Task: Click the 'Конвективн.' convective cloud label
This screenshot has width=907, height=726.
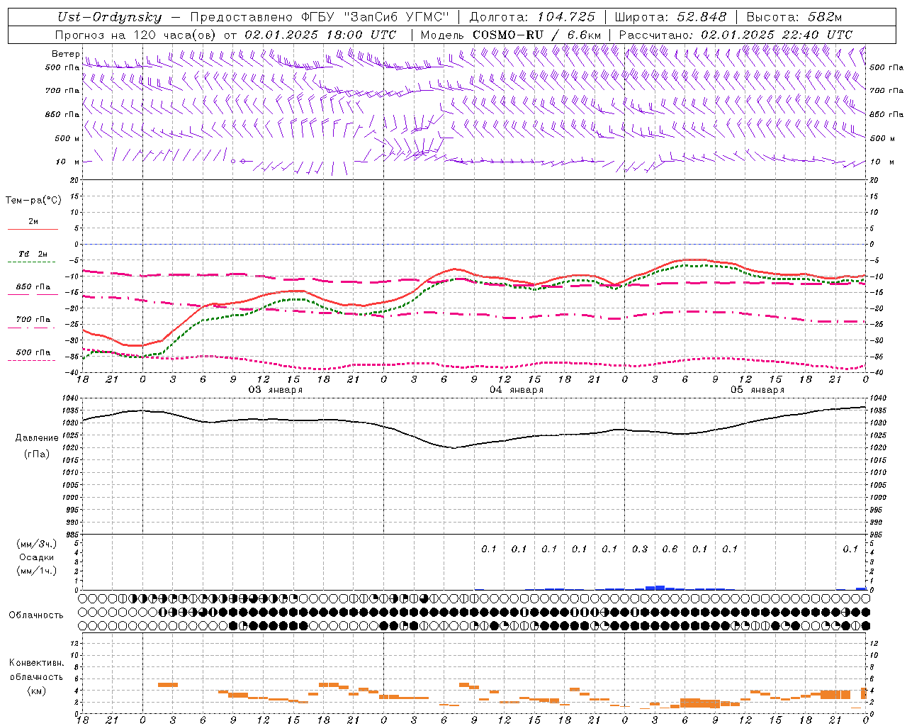Action: 37,663
